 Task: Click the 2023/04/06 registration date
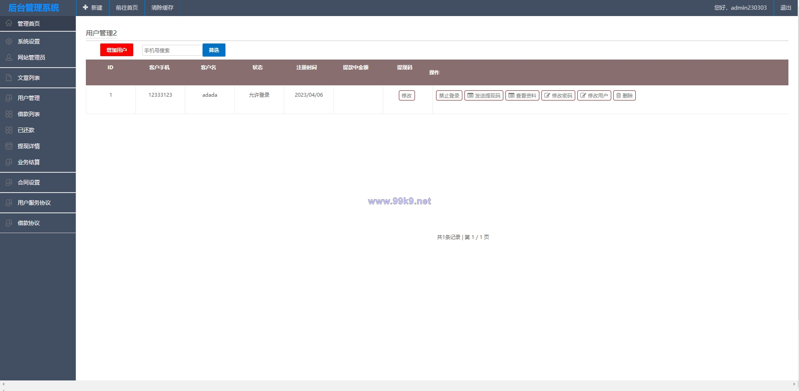(x=309, y=95)
